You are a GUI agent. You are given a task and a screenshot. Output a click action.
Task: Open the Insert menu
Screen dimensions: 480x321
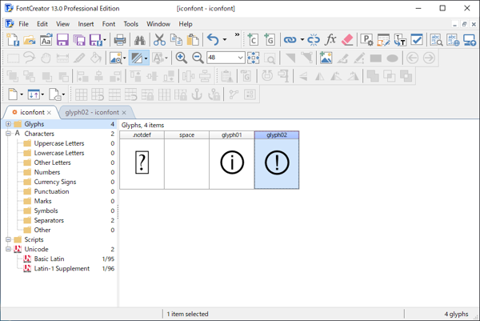pos(86,24)
